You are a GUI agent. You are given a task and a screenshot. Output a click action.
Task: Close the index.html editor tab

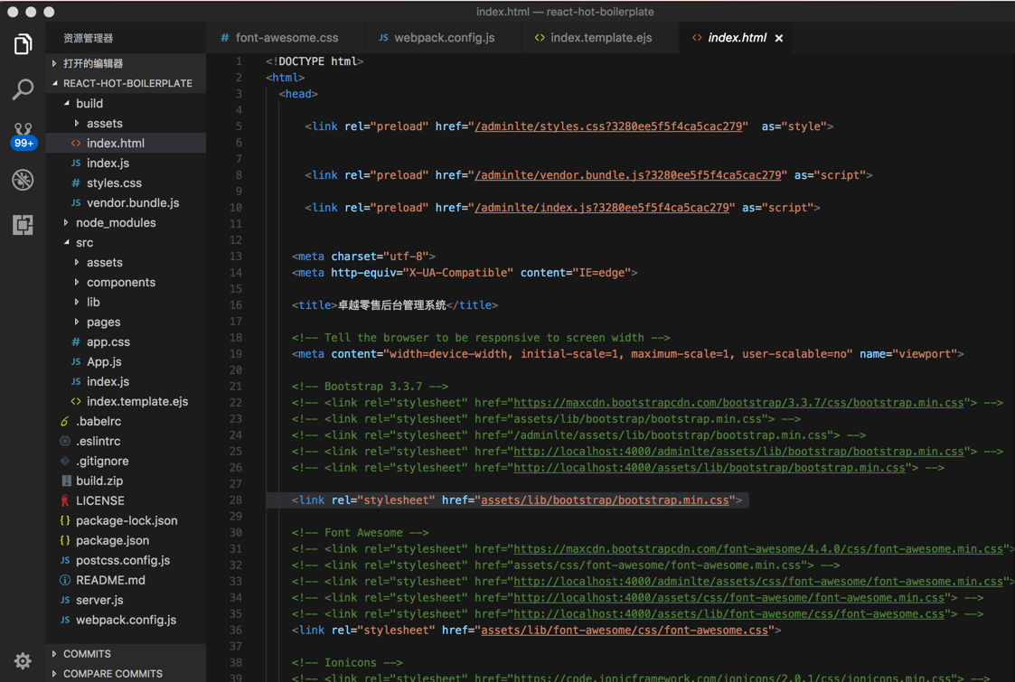coord(779,38)
